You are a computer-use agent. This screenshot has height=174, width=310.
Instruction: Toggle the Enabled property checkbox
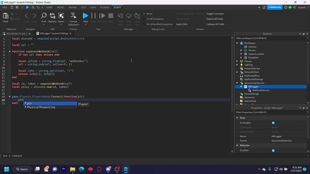(x=273, y=150)
